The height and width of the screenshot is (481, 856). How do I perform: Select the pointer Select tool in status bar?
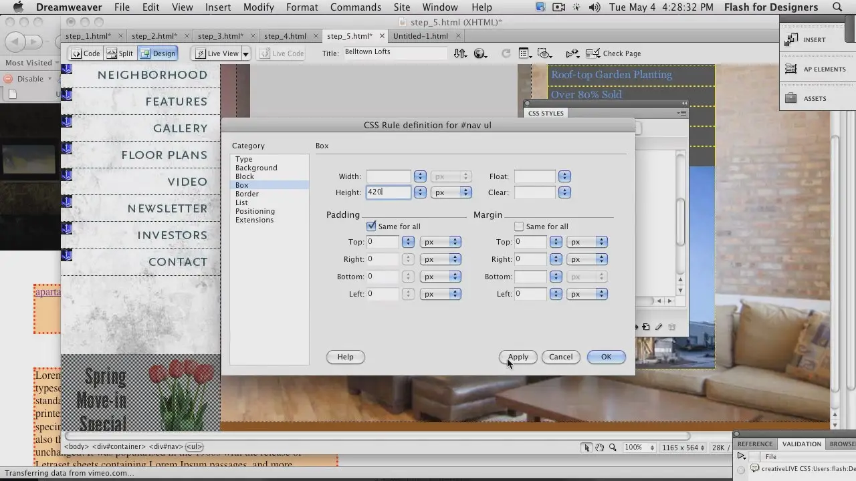click(x=586, y=448)
